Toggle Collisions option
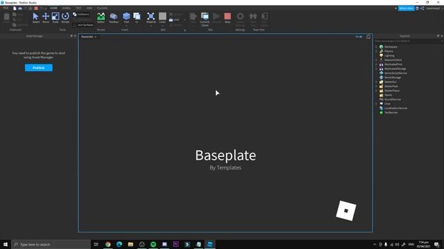The height and width of the screenshot is (249, 444). 81,14
